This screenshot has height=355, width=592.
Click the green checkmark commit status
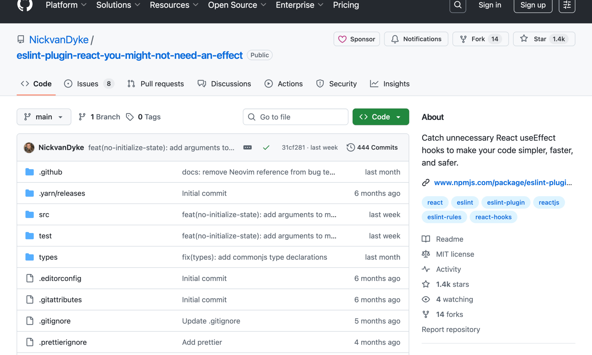click(x=266, y=147)
